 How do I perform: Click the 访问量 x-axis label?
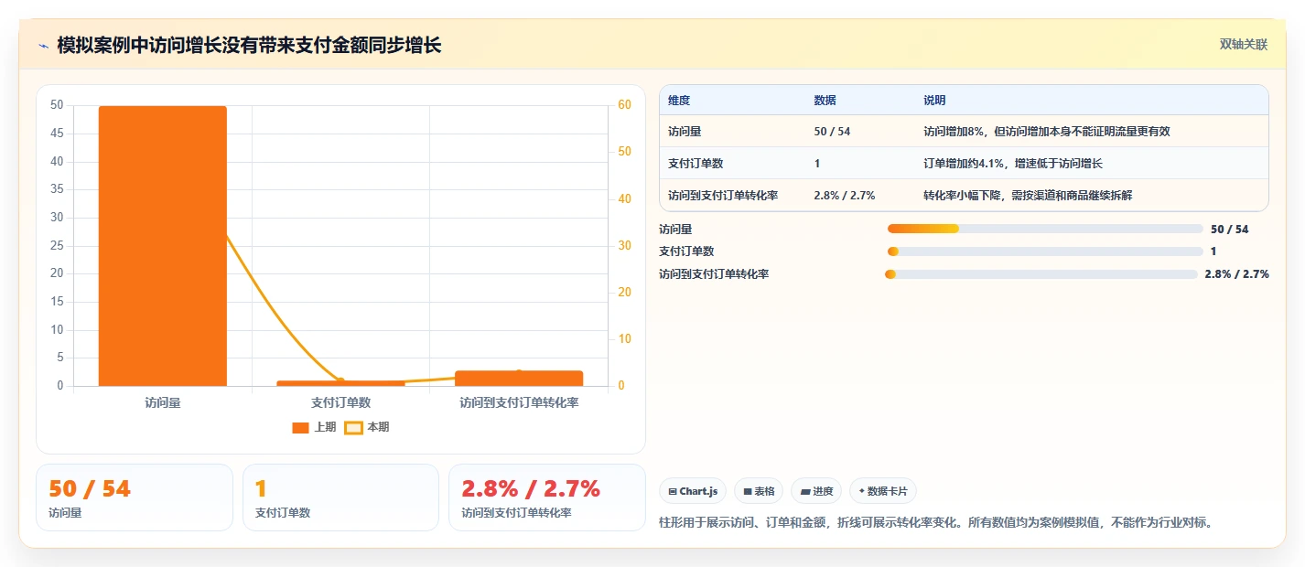pos(163,402)
